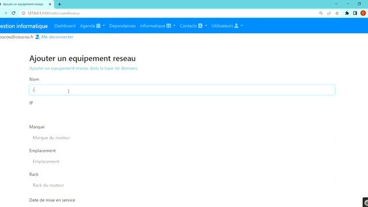Click the user icon beside Utilisateurs
Image resolution: width=368 pixels, height=207 pixels.
coord(236,26)
